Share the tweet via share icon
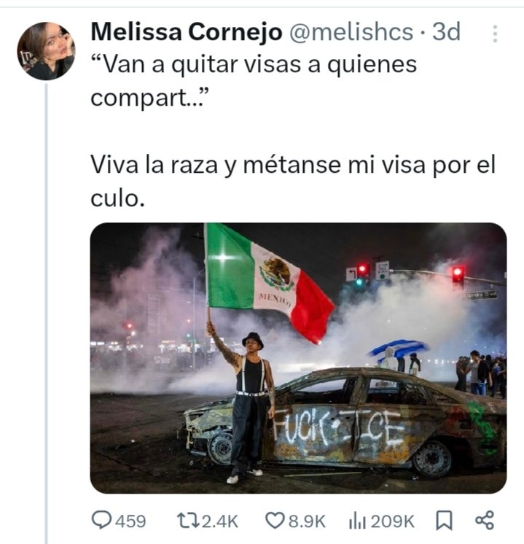 point(485,521)
